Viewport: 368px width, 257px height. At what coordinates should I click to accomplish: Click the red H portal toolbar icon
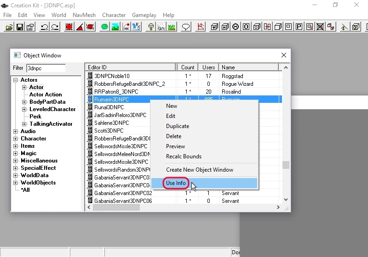267,27
